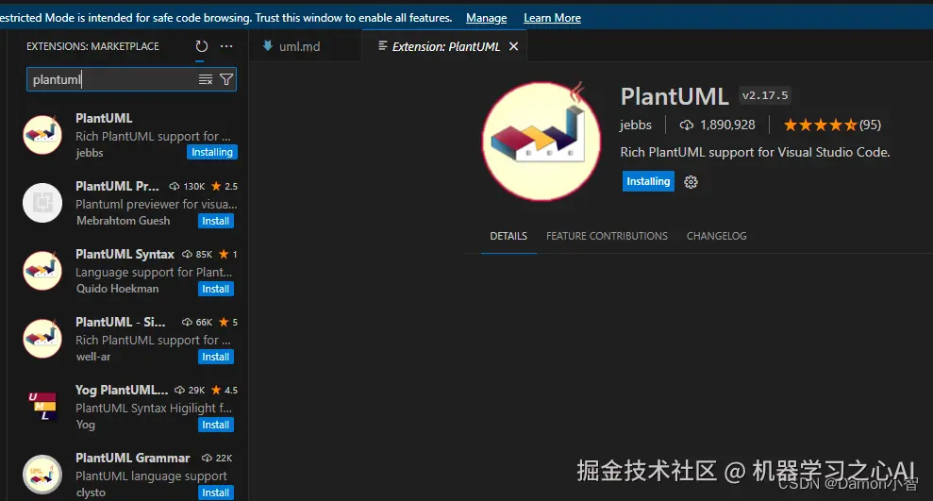Screen dimensions: 933x501
Task: Click the 22K downloads count
Action: [217, 458]
